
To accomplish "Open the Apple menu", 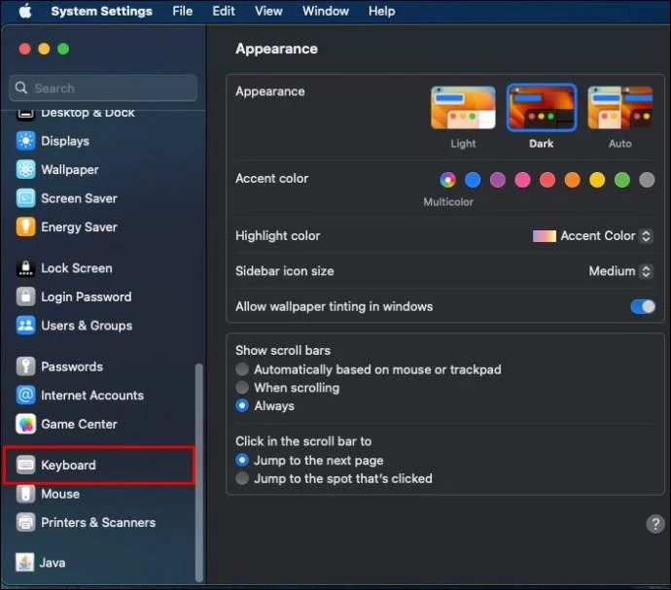I will pos(25,11).
